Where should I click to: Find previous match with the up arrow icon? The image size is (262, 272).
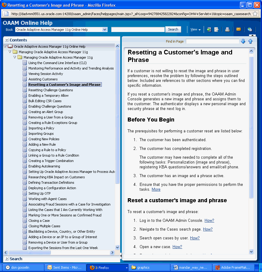click(250, 41)
